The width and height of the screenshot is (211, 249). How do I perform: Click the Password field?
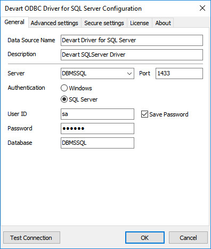click(x=98, y=128)
